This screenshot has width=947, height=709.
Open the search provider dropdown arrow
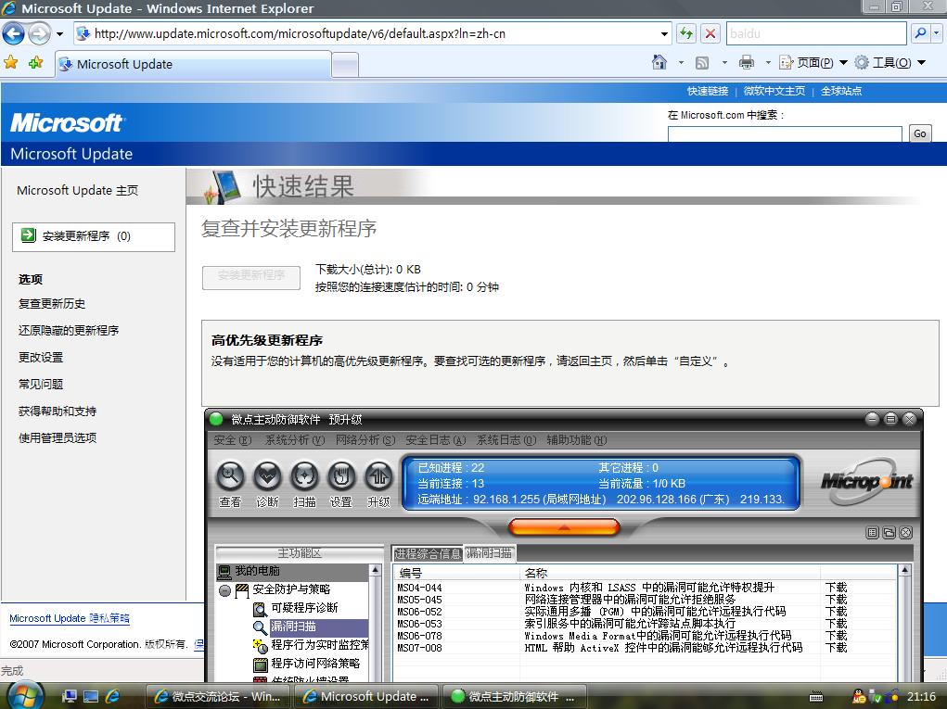tap(936, 33)
